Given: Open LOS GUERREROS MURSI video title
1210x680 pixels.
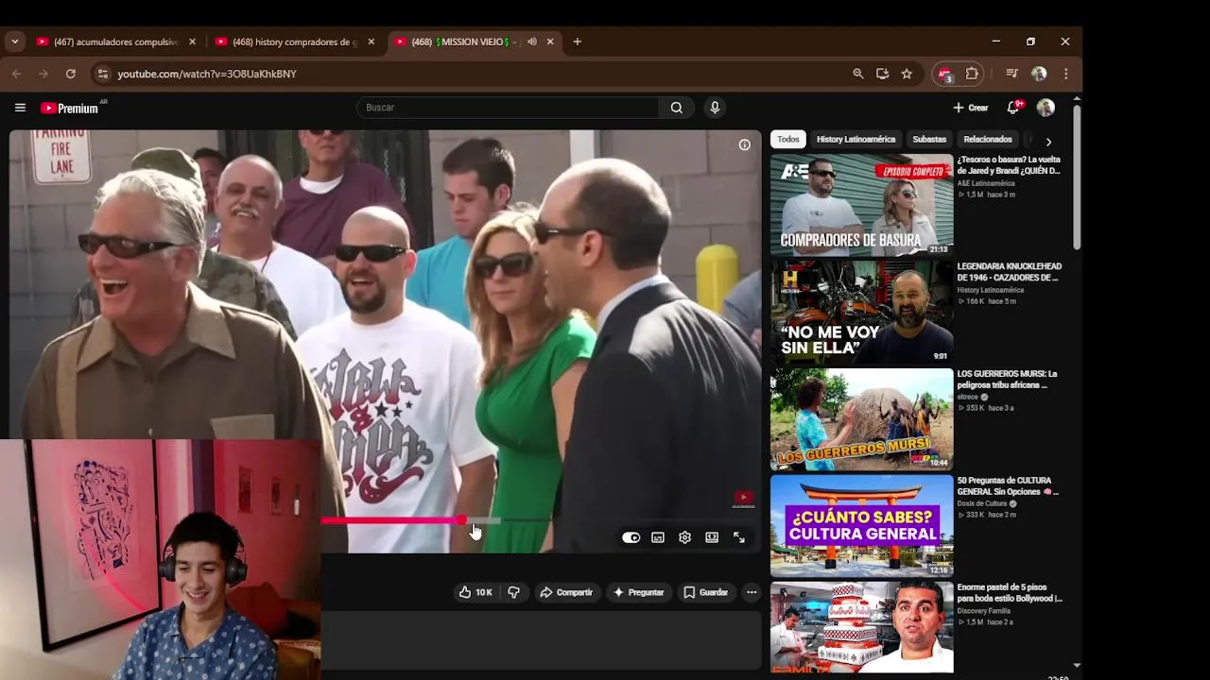Looking at the screenshot, I should click(x=1007, y=380).
